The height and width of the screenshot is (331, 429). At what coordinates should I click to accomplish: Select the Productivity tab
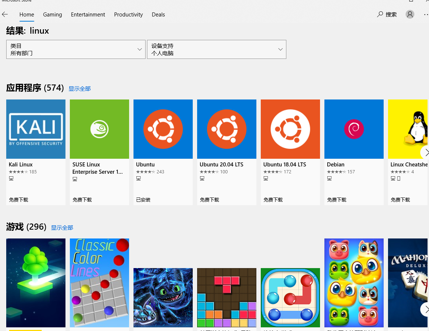click(x=128, y=15)
